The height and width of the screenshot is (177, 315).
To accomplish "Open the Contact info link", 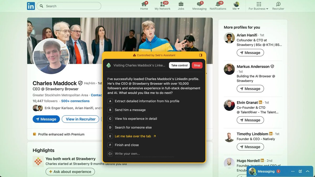I will point(96,95).
